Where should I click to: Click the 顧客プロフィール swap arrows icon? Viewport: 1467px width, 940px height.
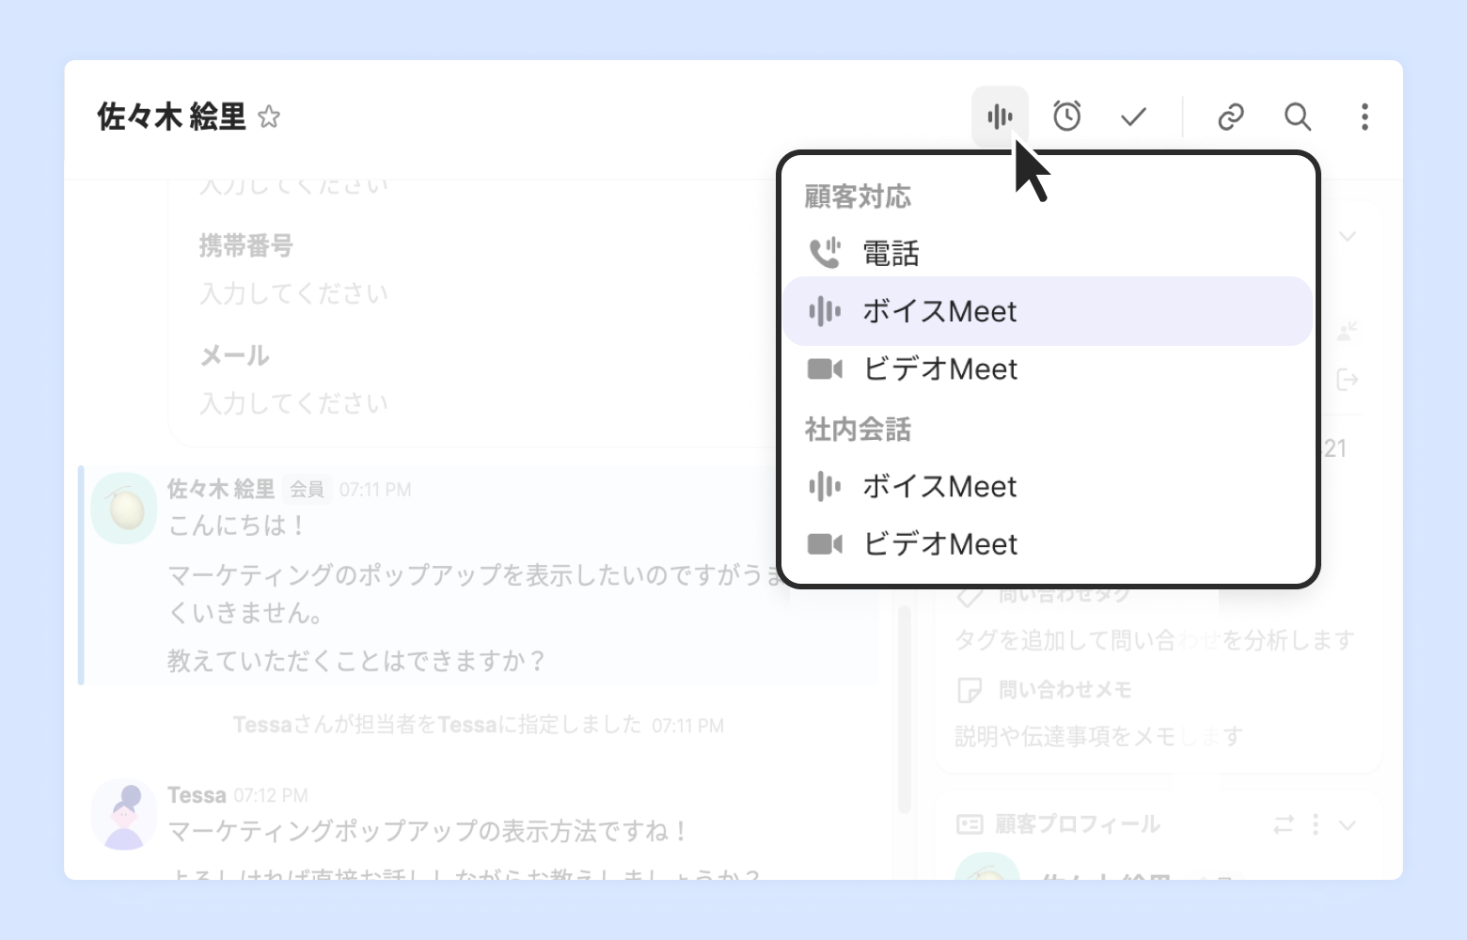point(1284,825)
